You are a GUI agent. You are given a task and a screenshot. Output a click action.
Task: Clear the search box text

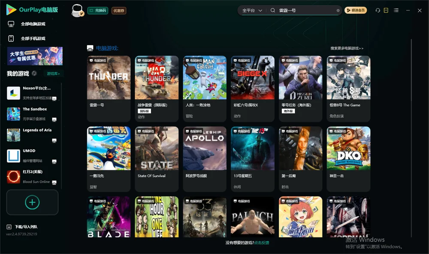tap(338, 10)
